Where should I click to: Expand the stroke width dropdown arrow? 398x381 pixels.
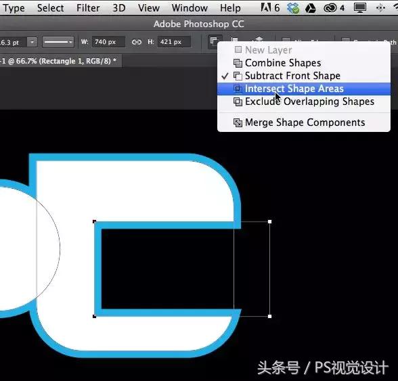tap(32, 42)
